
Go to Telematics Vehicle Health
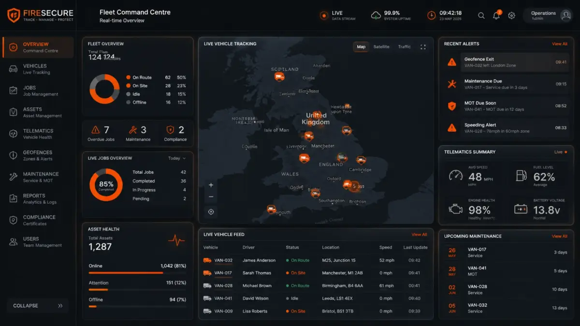point(38,134)
